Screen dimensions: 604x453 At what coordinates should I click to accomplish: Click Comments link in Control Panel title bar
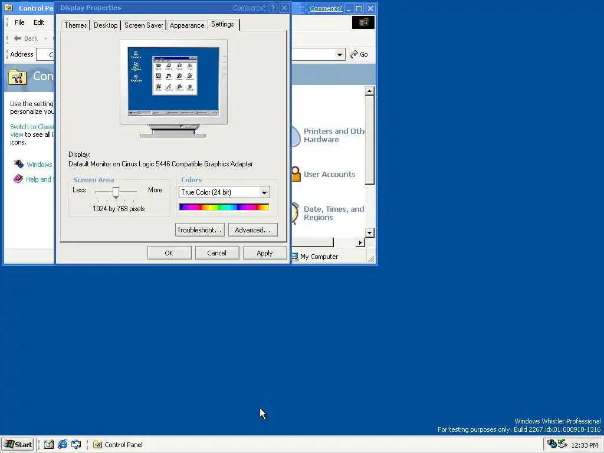(326, 8)
